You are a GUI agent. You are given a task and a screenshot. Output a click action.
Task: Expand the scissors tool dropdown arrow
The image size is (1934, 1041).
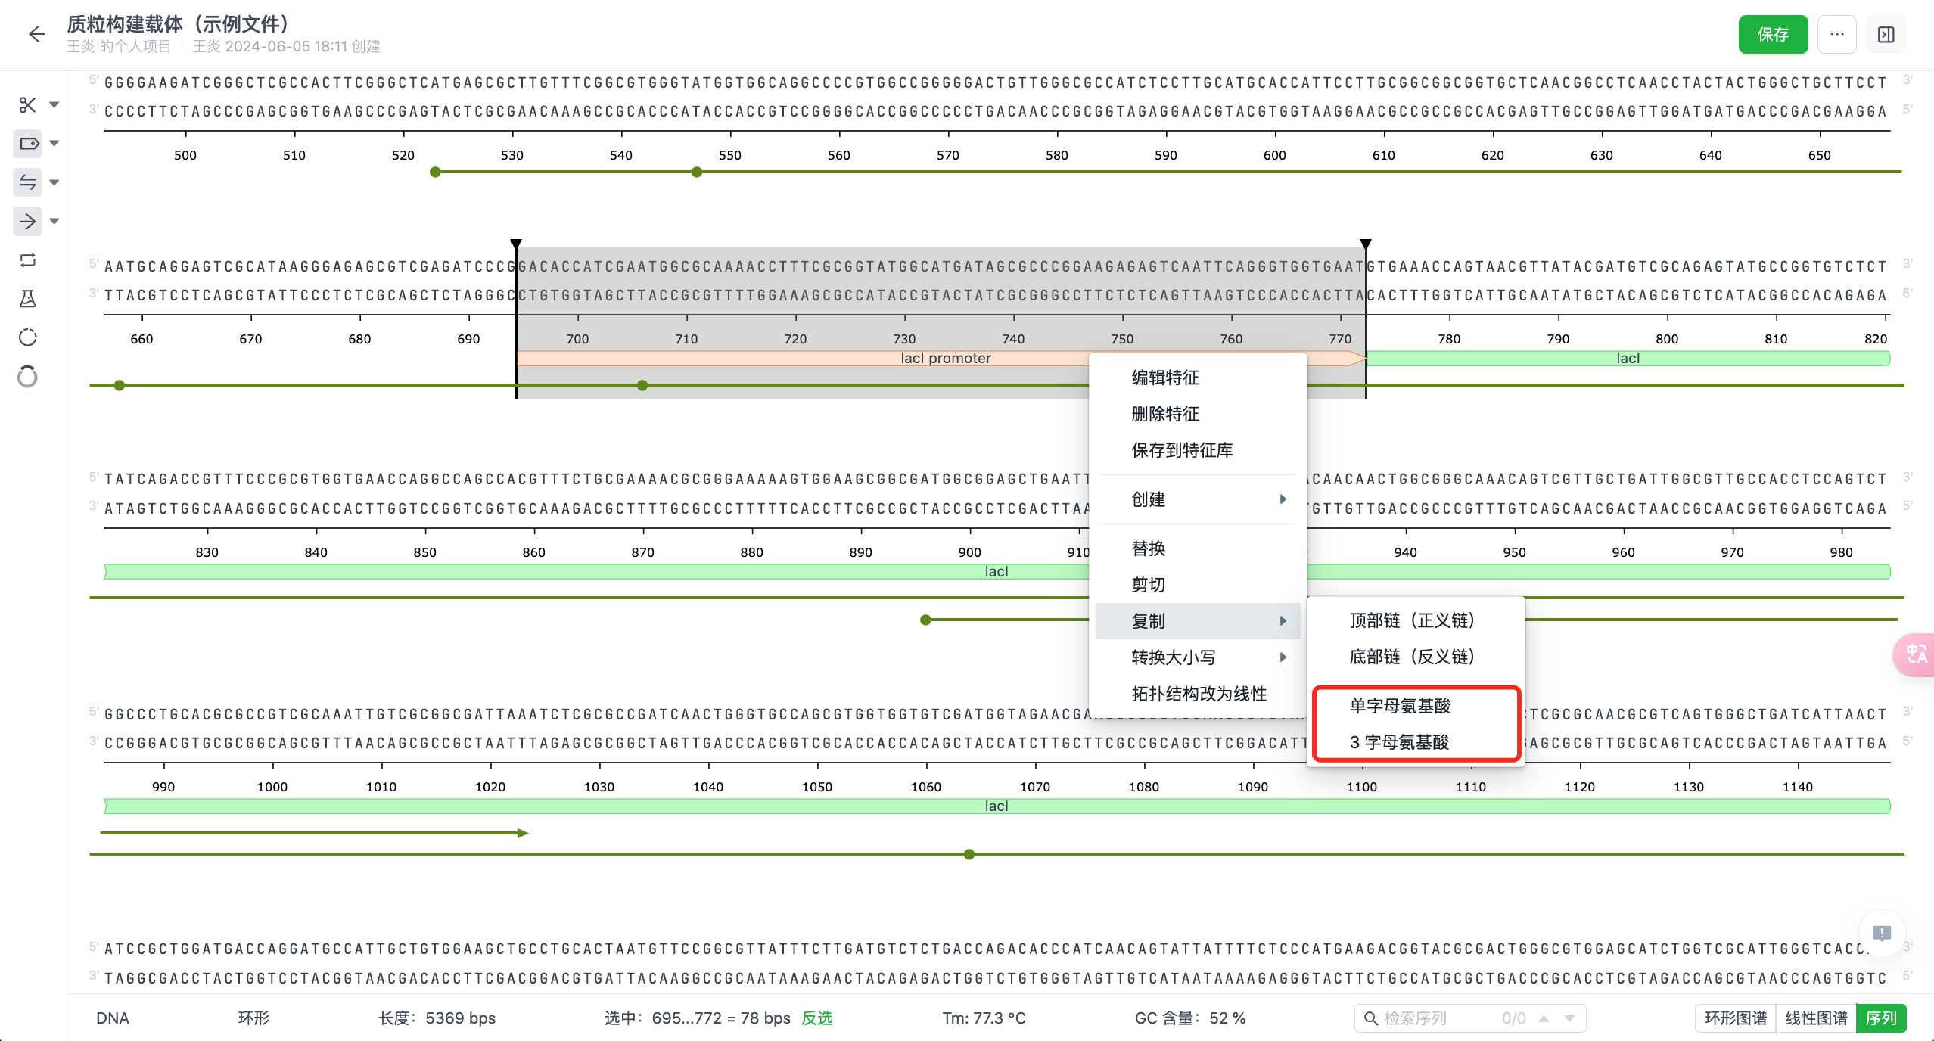click(54, 104)
